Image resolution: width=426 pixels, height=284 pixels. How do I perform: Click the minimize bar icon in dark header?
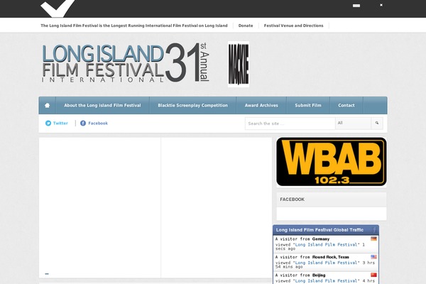tap(356, 6)
